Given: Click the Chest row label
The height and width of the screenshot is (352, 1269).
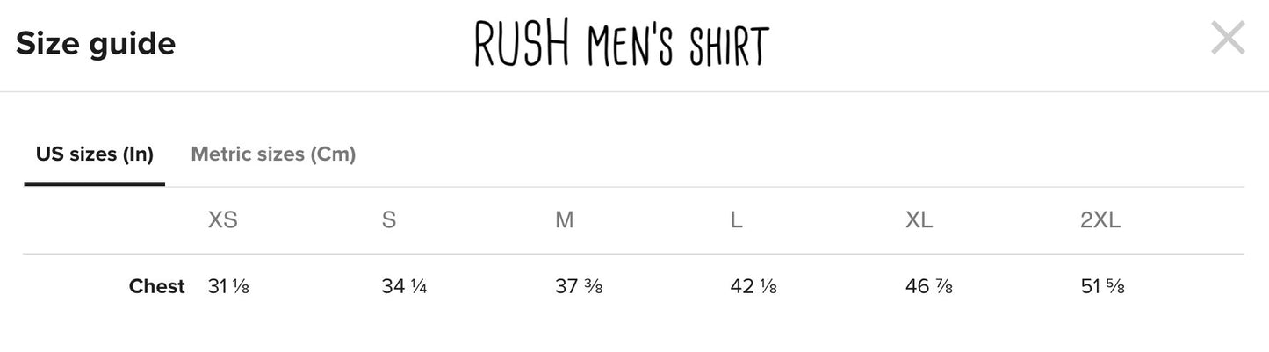Looking at the screenshot, I should pyautogui.click(x=156, y=286).
